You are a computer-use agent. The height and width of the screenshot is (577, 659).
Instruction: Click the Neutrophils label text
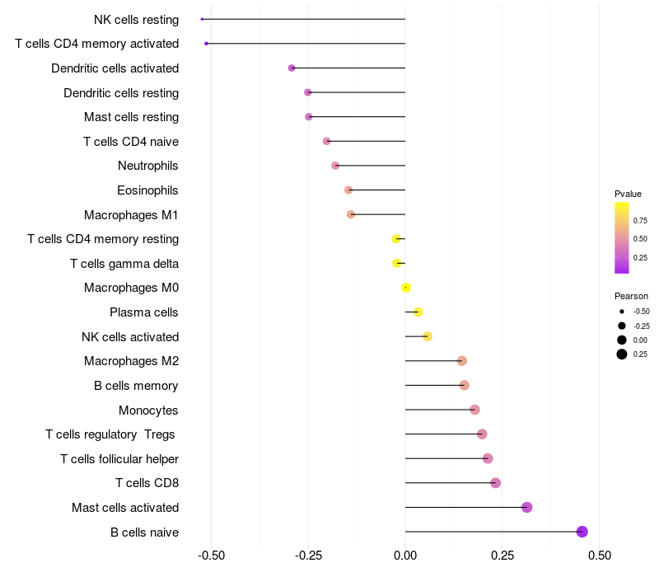(x=148, y=166)
